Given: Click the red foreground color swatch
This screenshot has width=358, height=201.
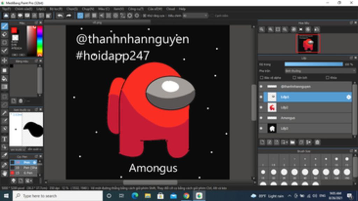Looking at the screenshot, I should pyautogui.click(x=14, y=30).
